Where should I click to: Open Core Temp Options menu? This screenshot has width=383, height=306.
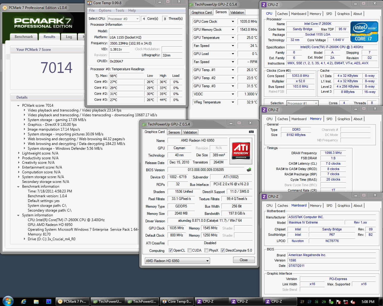(x=105, y=10)
